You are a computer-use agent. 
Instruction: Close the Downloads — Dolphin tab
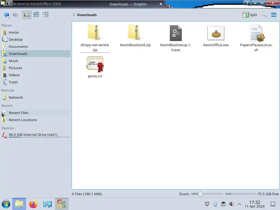click(x=161, y=4)
